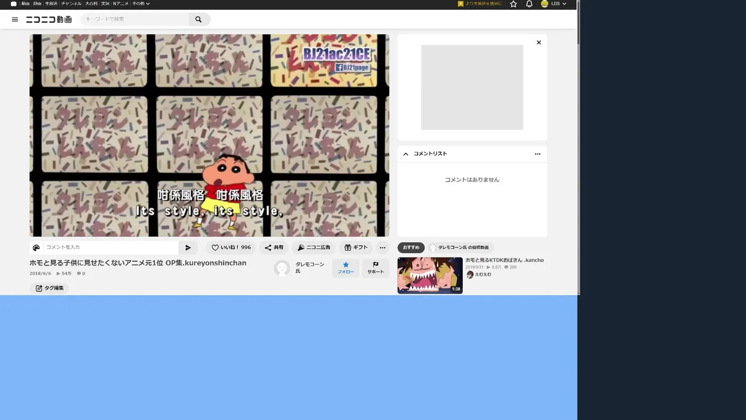
Task: Expand the その他 dropdown
Action: click(x=141, y=3)
